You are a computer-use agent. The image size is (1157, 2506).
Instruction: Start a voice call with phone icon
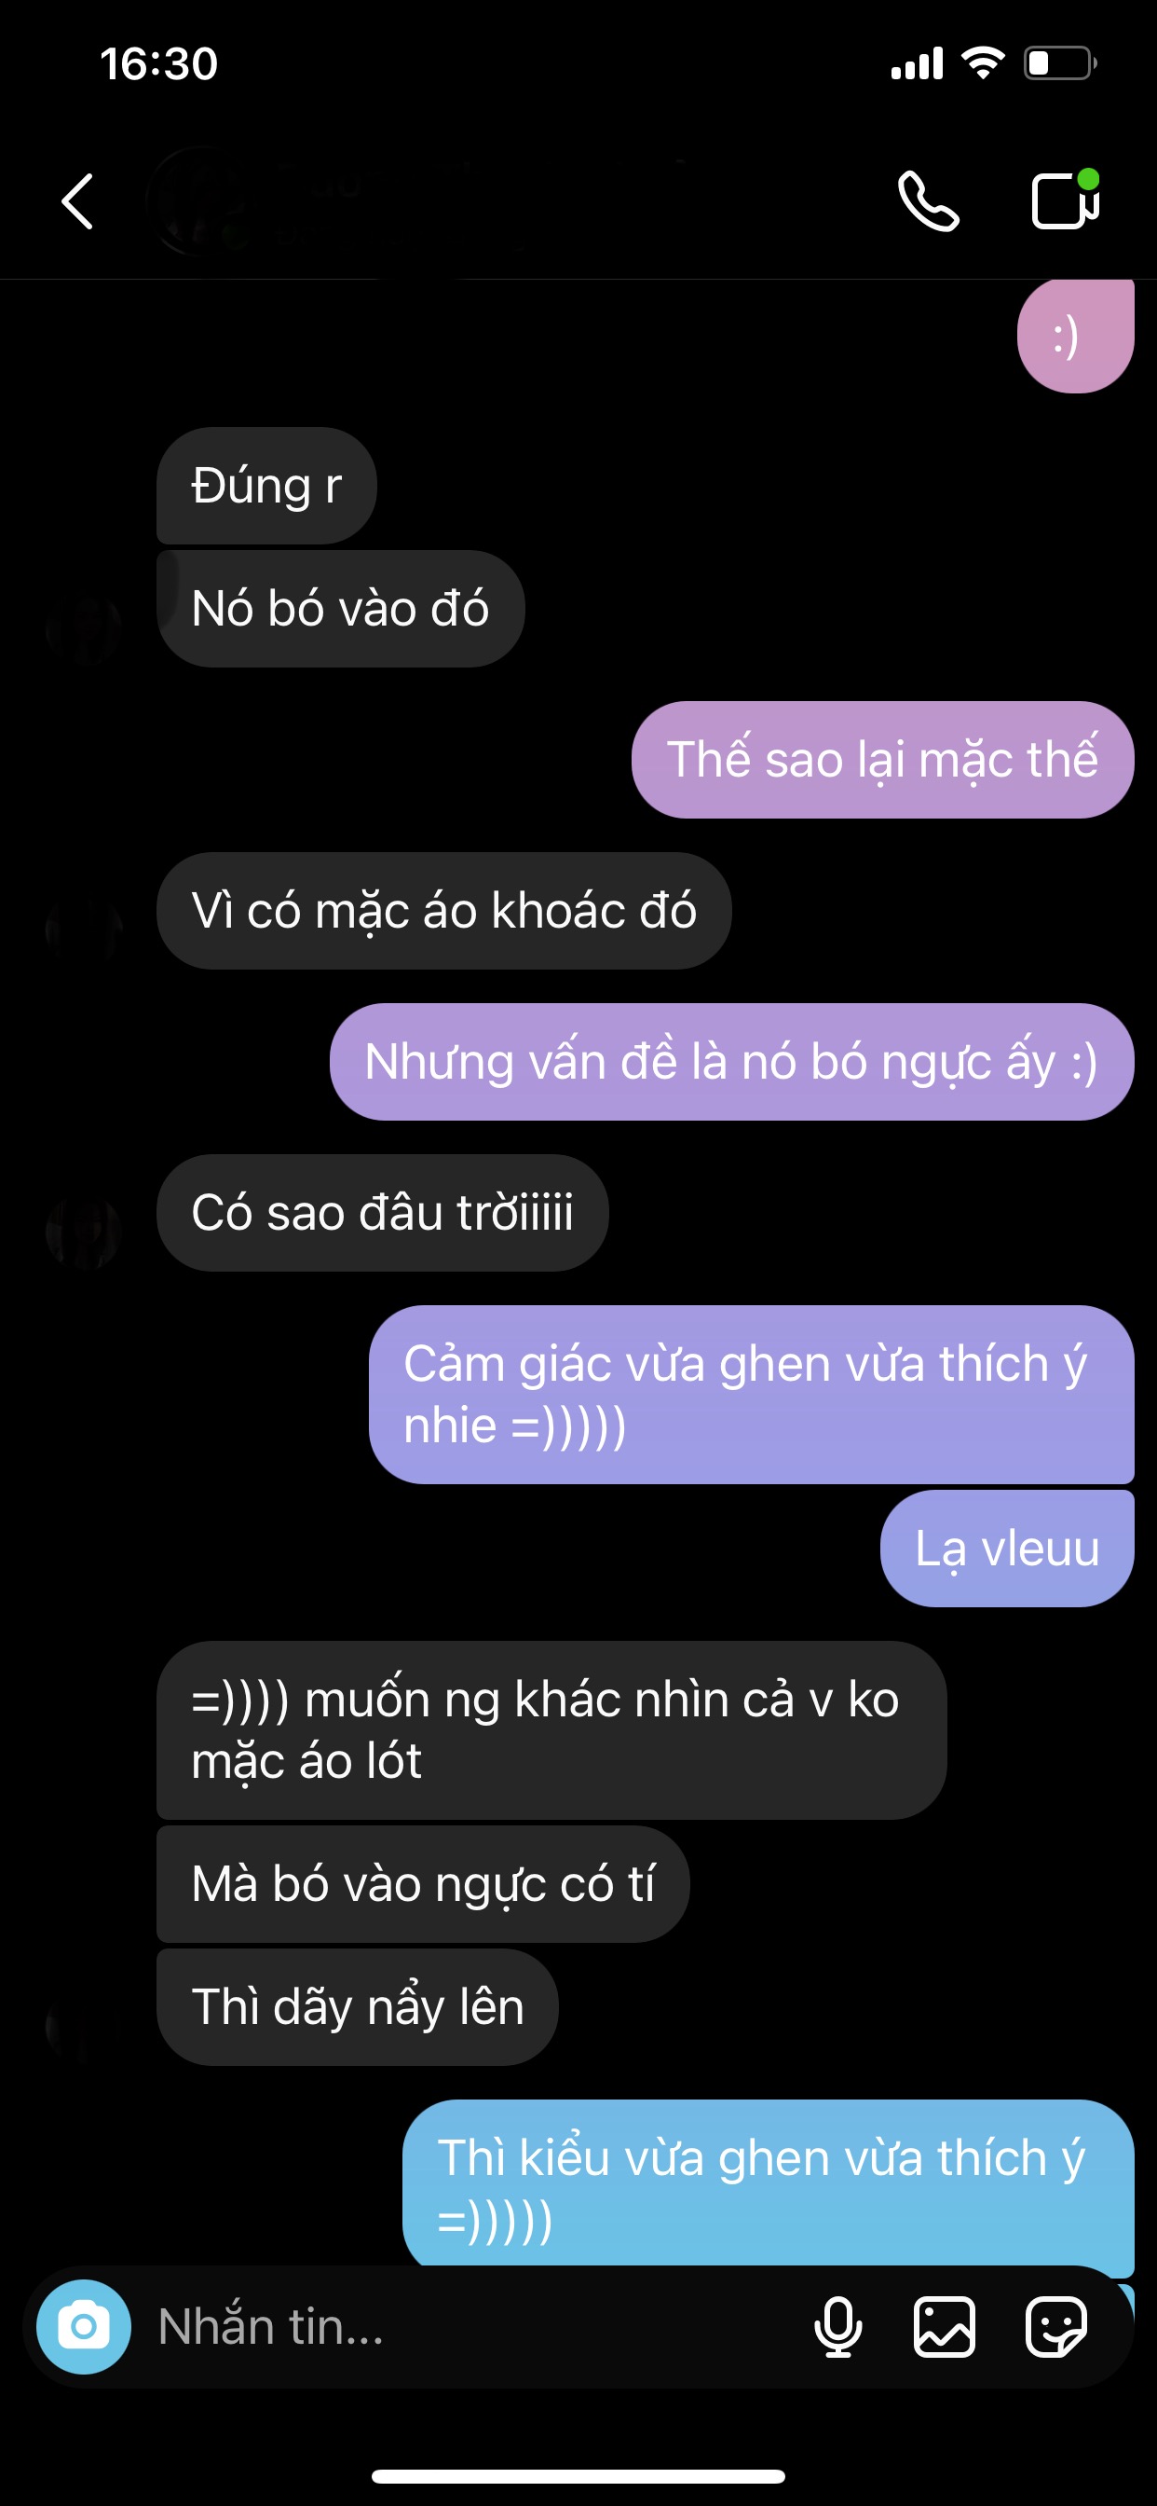929,201
